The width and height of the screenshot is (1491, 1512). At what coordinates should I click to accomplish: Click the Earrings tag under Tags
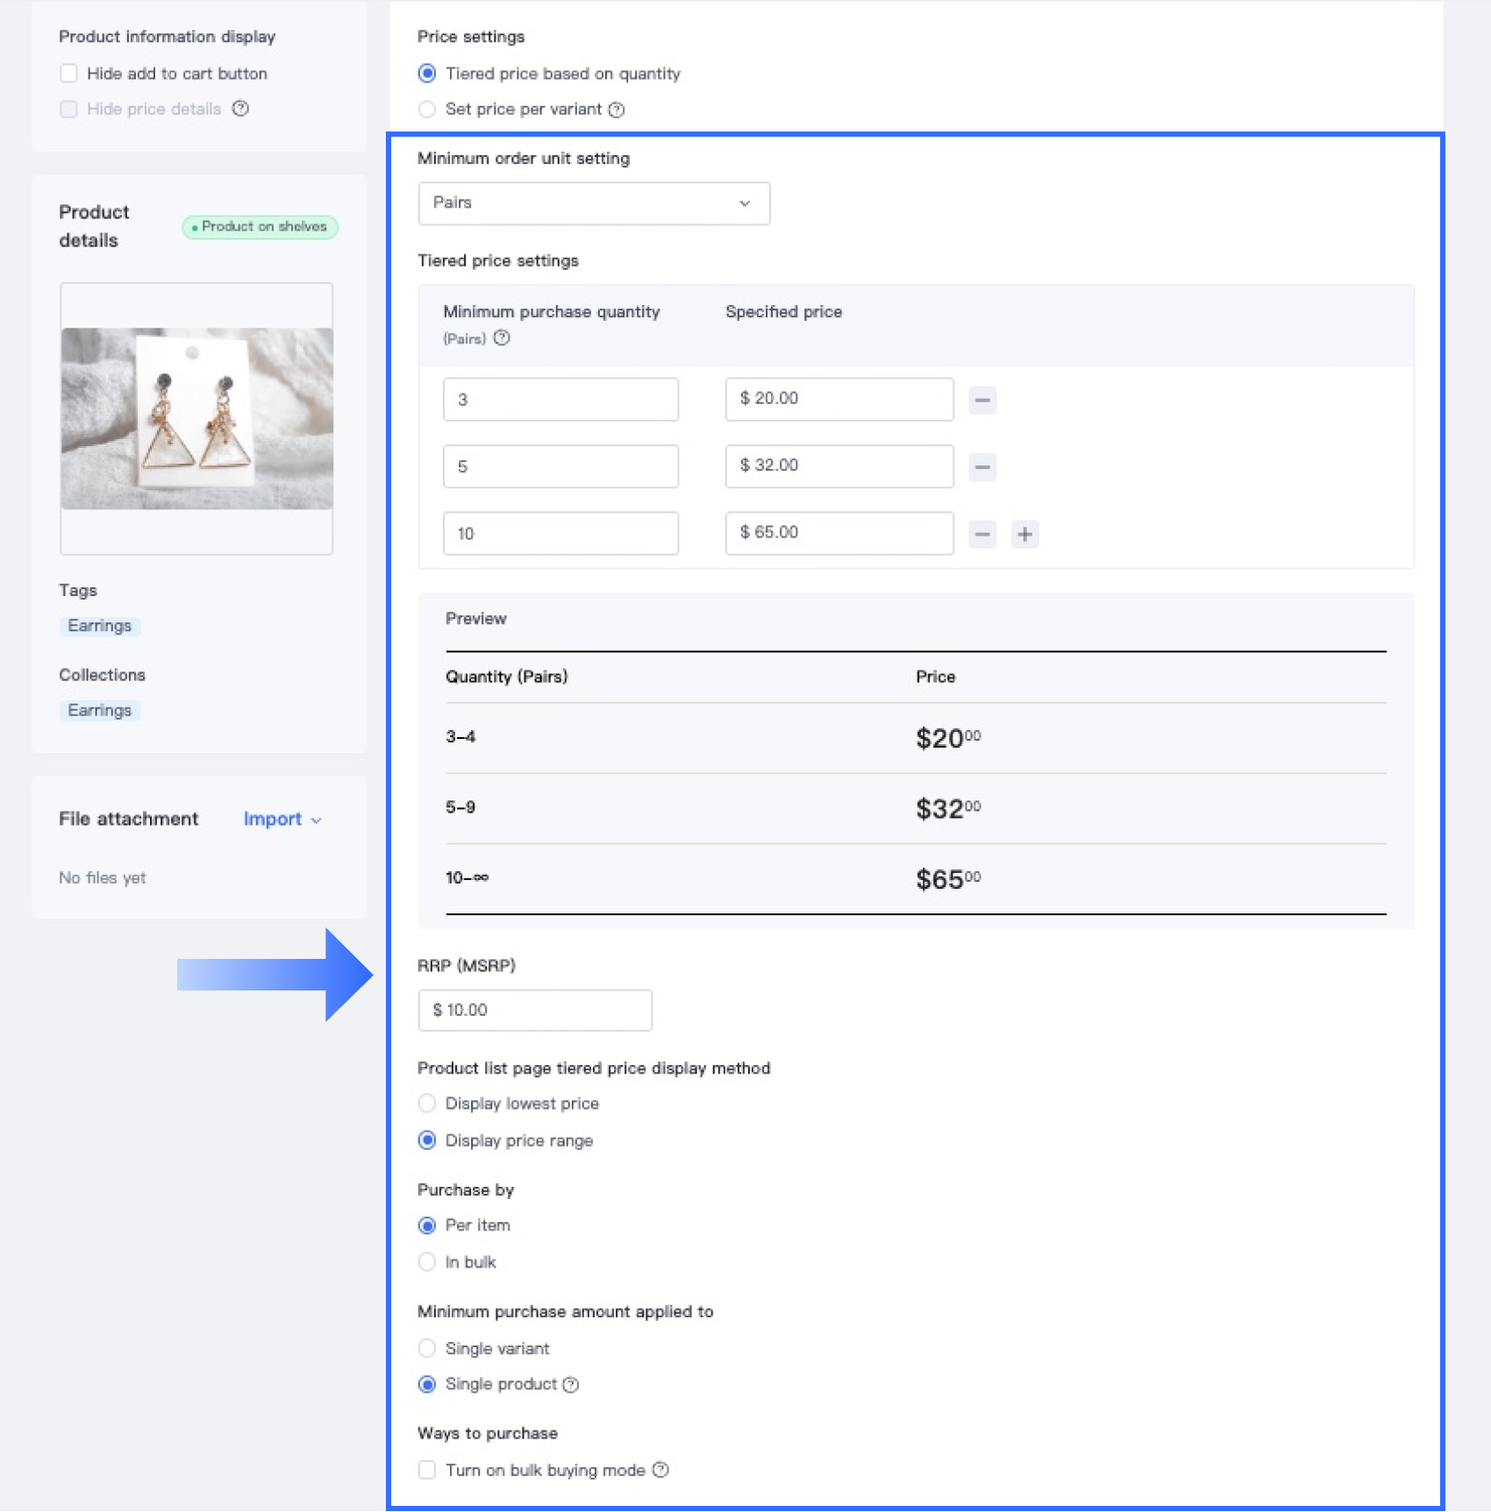[x=99, y=626]
